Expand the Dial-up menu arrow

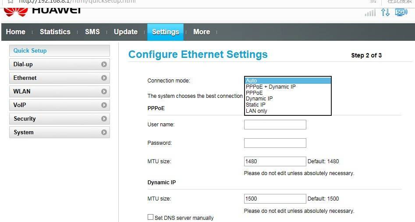[x=104, y=64]
